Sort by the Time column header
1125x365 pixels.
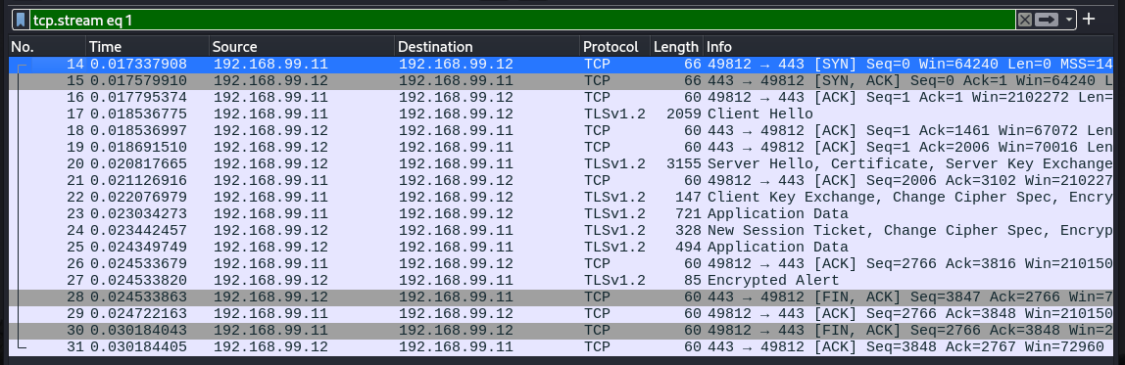[148, 47]
